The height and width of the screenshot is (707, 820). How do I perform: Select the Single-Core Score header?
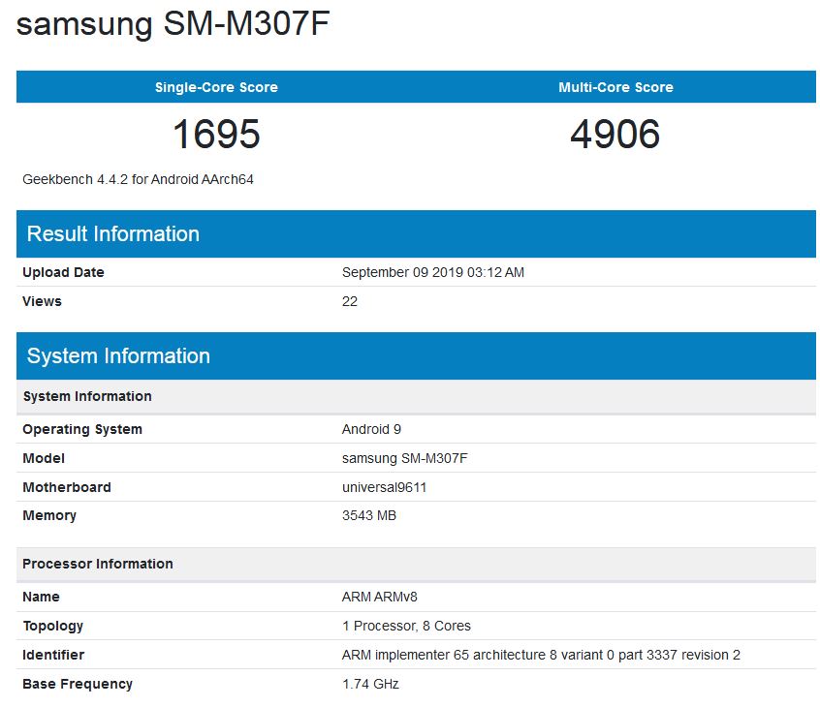(x=216, y=87)
